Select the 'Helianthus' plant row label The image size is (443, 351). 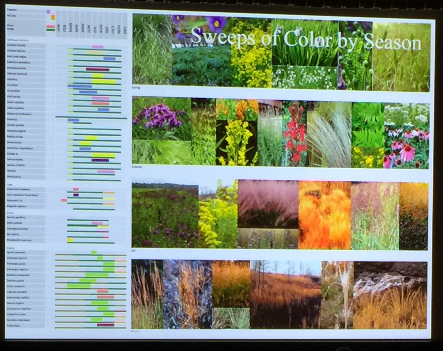[12, 79]
